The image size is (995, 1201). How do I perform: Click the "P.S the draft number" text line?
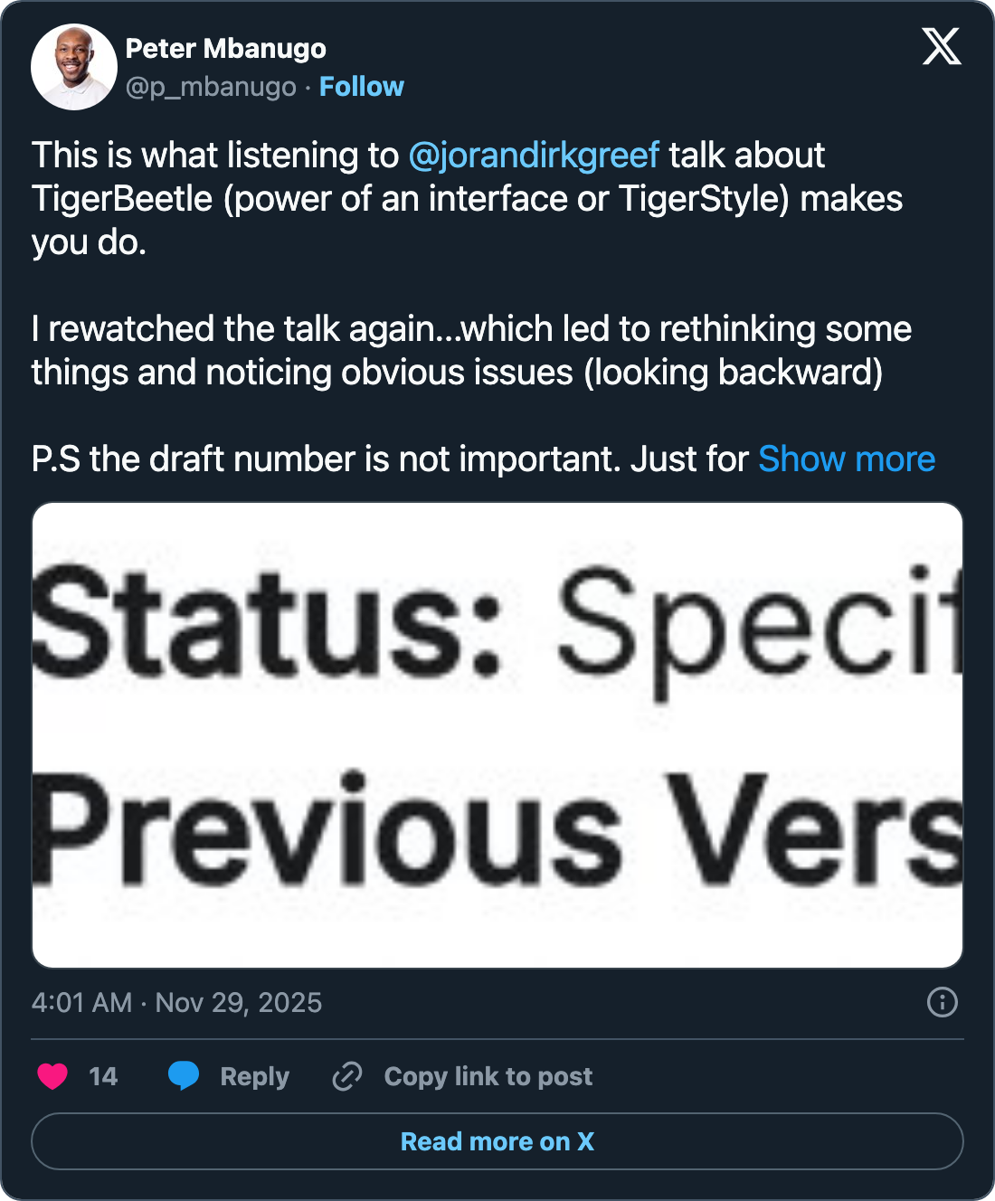pos(389,459)
